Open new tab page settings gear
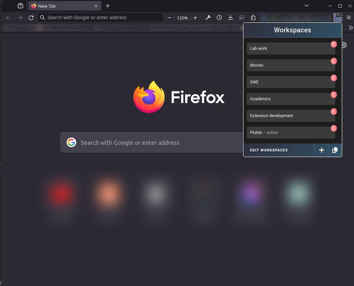Image resolution: width=354 pixels, height=286 pixels. point(344,45)
